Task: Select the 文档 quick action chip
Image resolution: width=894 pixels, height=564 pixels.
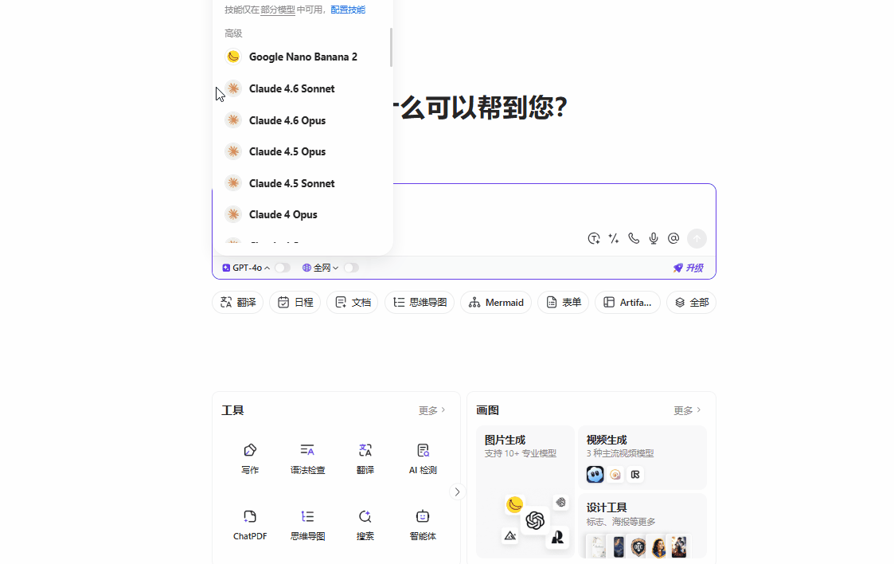Action: [353, 302]
